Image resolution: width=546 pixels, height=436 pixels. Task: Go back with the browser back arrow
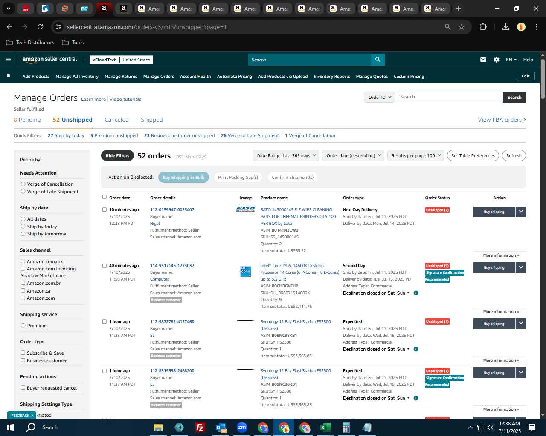[x=9, y=27]
